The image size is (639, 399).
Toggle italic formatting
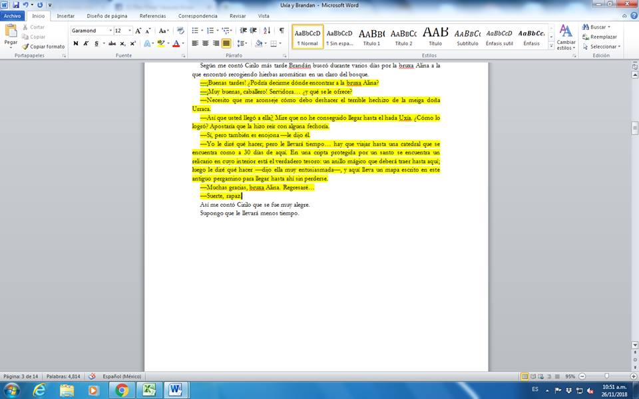(85, 43)
